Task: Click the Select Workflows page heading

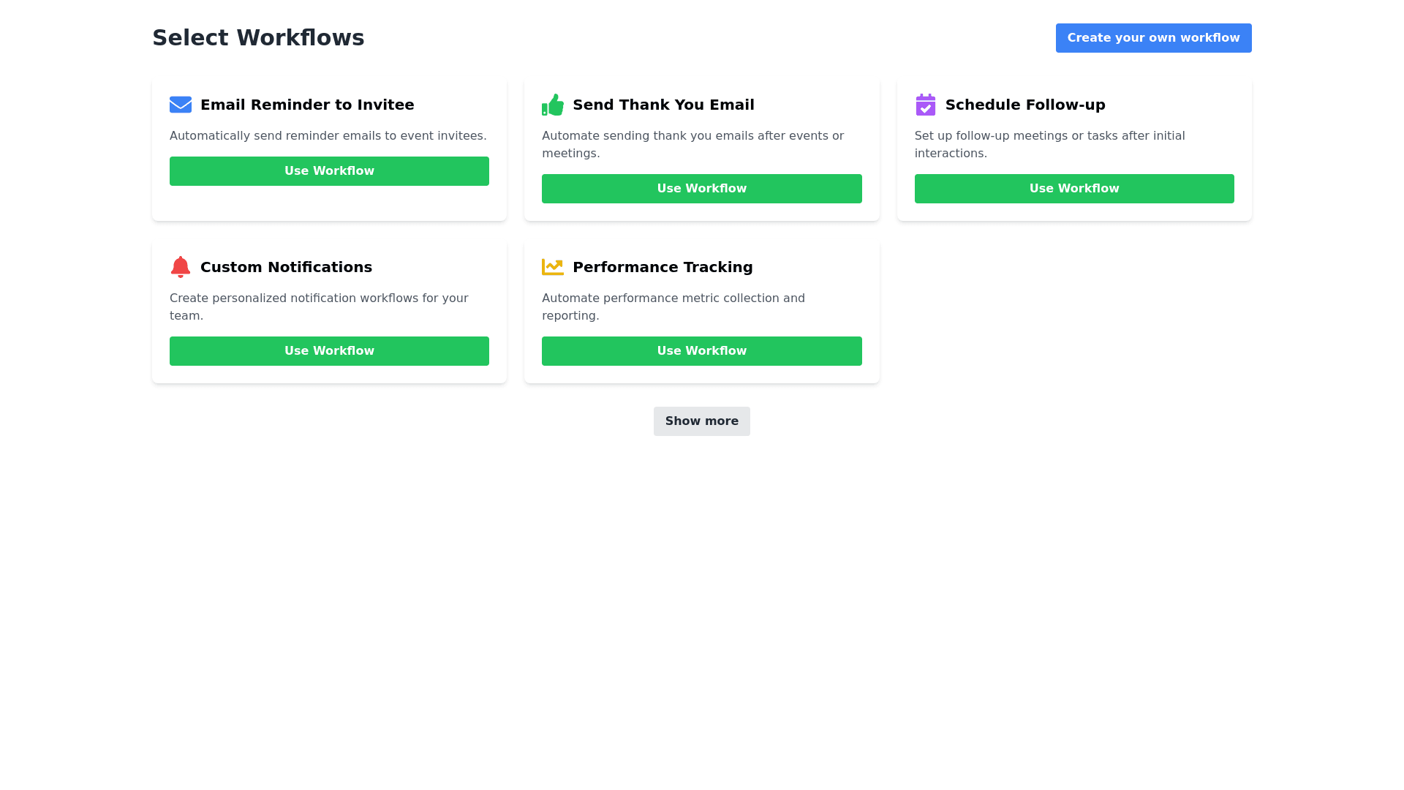Action: [258, 37]
